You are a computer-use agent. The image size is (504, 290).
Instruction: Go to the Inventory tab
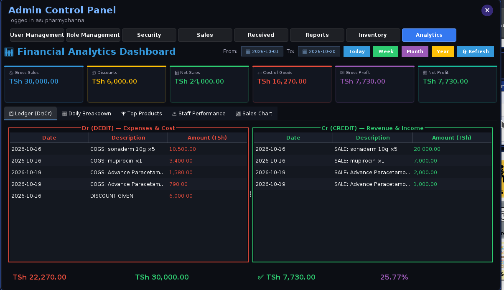pos(373,35)
